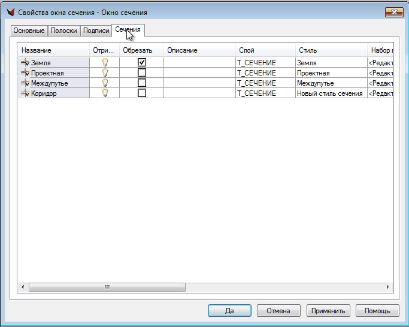Screen dimensions: 409x327
Task: Open the Полоски tab
Action: pos(63,31)
